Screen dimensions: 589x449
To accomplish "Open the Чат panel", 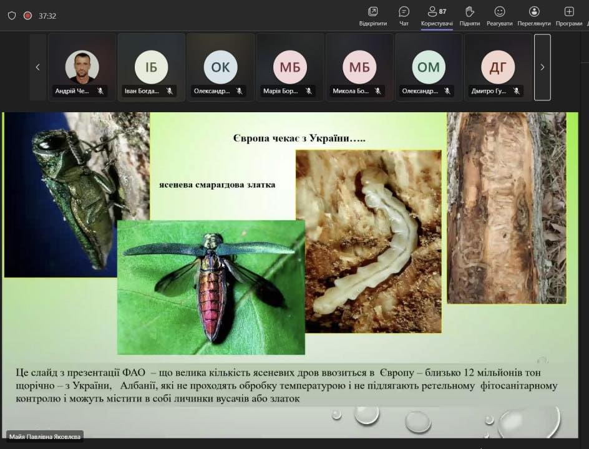I will (404, 16).
